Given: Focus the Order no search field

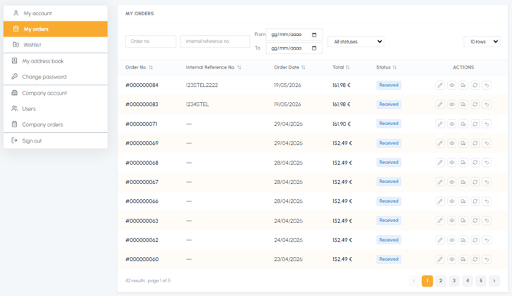Looking at the screenshot, I should click(151, 41).
